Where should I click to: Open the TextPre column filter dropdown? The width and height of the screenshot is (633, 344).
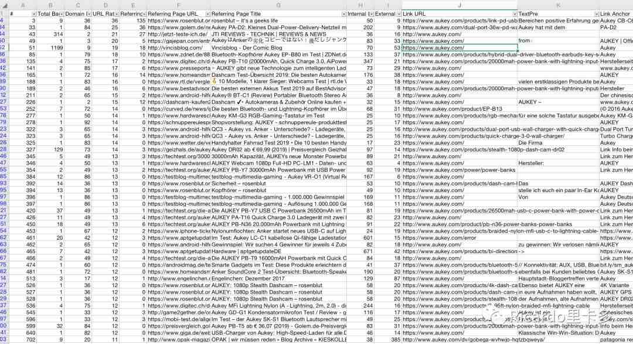click(x=596, y=14)
